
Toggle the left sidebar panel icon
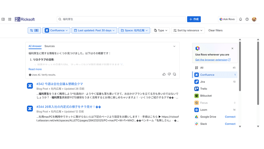[x=3, y=19]
